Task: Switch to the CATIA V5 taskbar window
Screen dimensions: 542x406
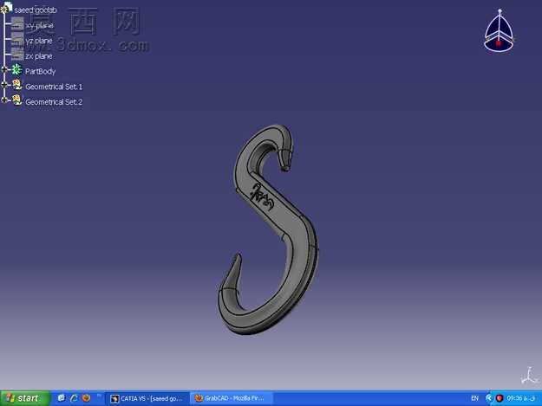Action: [x=147, y=398]
